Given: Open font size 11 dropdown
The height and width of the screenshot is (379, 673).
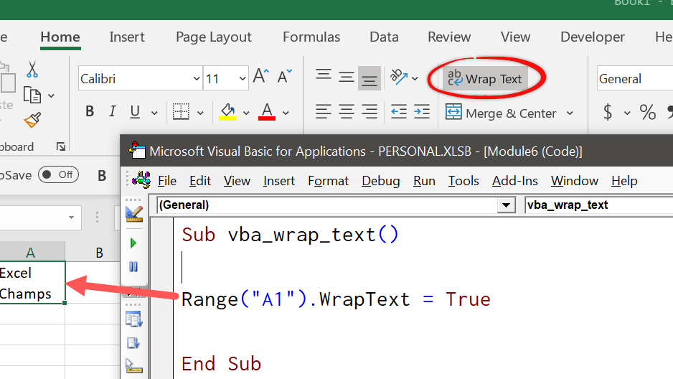Looking at the screenshot, I should 243,78.
